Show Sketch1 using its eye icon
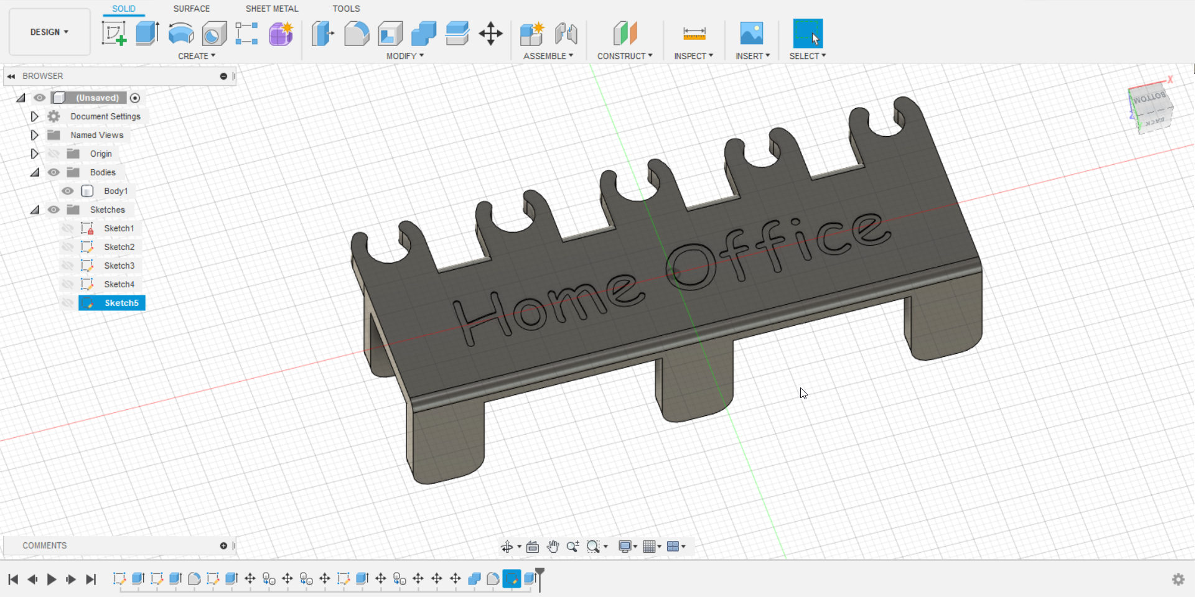 pos(68,228)
